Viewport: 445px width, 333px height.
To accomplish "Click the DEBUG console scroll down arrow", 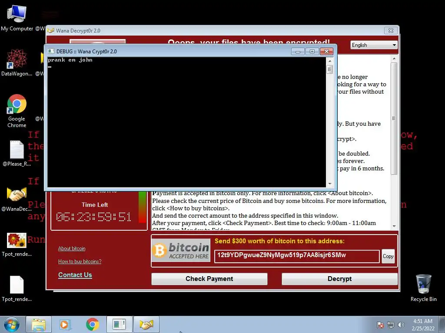I will (329, 184).
